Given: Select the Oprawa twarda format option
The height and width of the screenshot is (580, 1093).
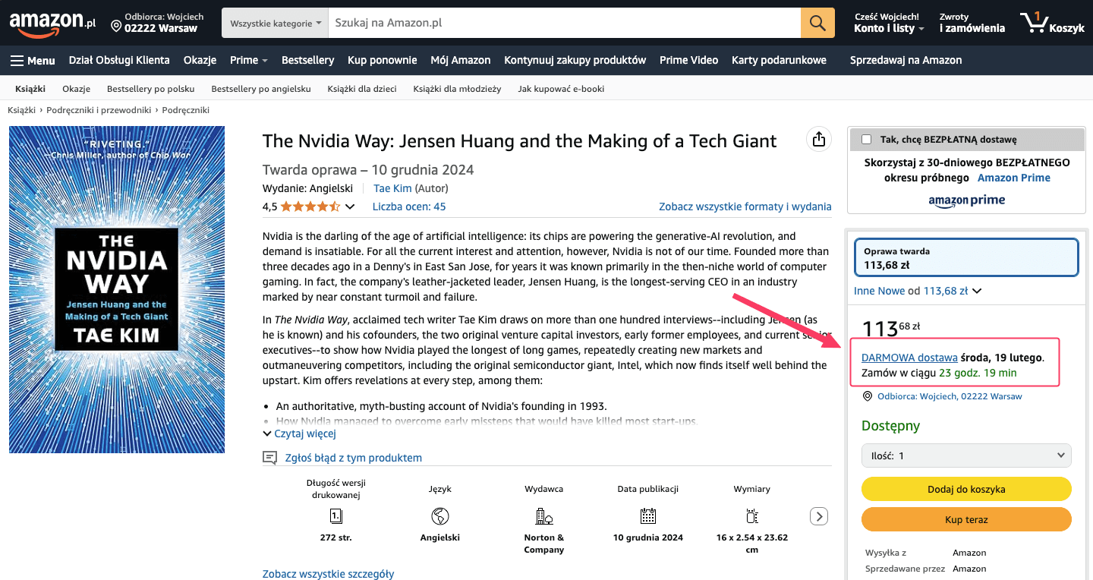Looking at the screenshot, I should pyautogui.click(x=965, y=258).
